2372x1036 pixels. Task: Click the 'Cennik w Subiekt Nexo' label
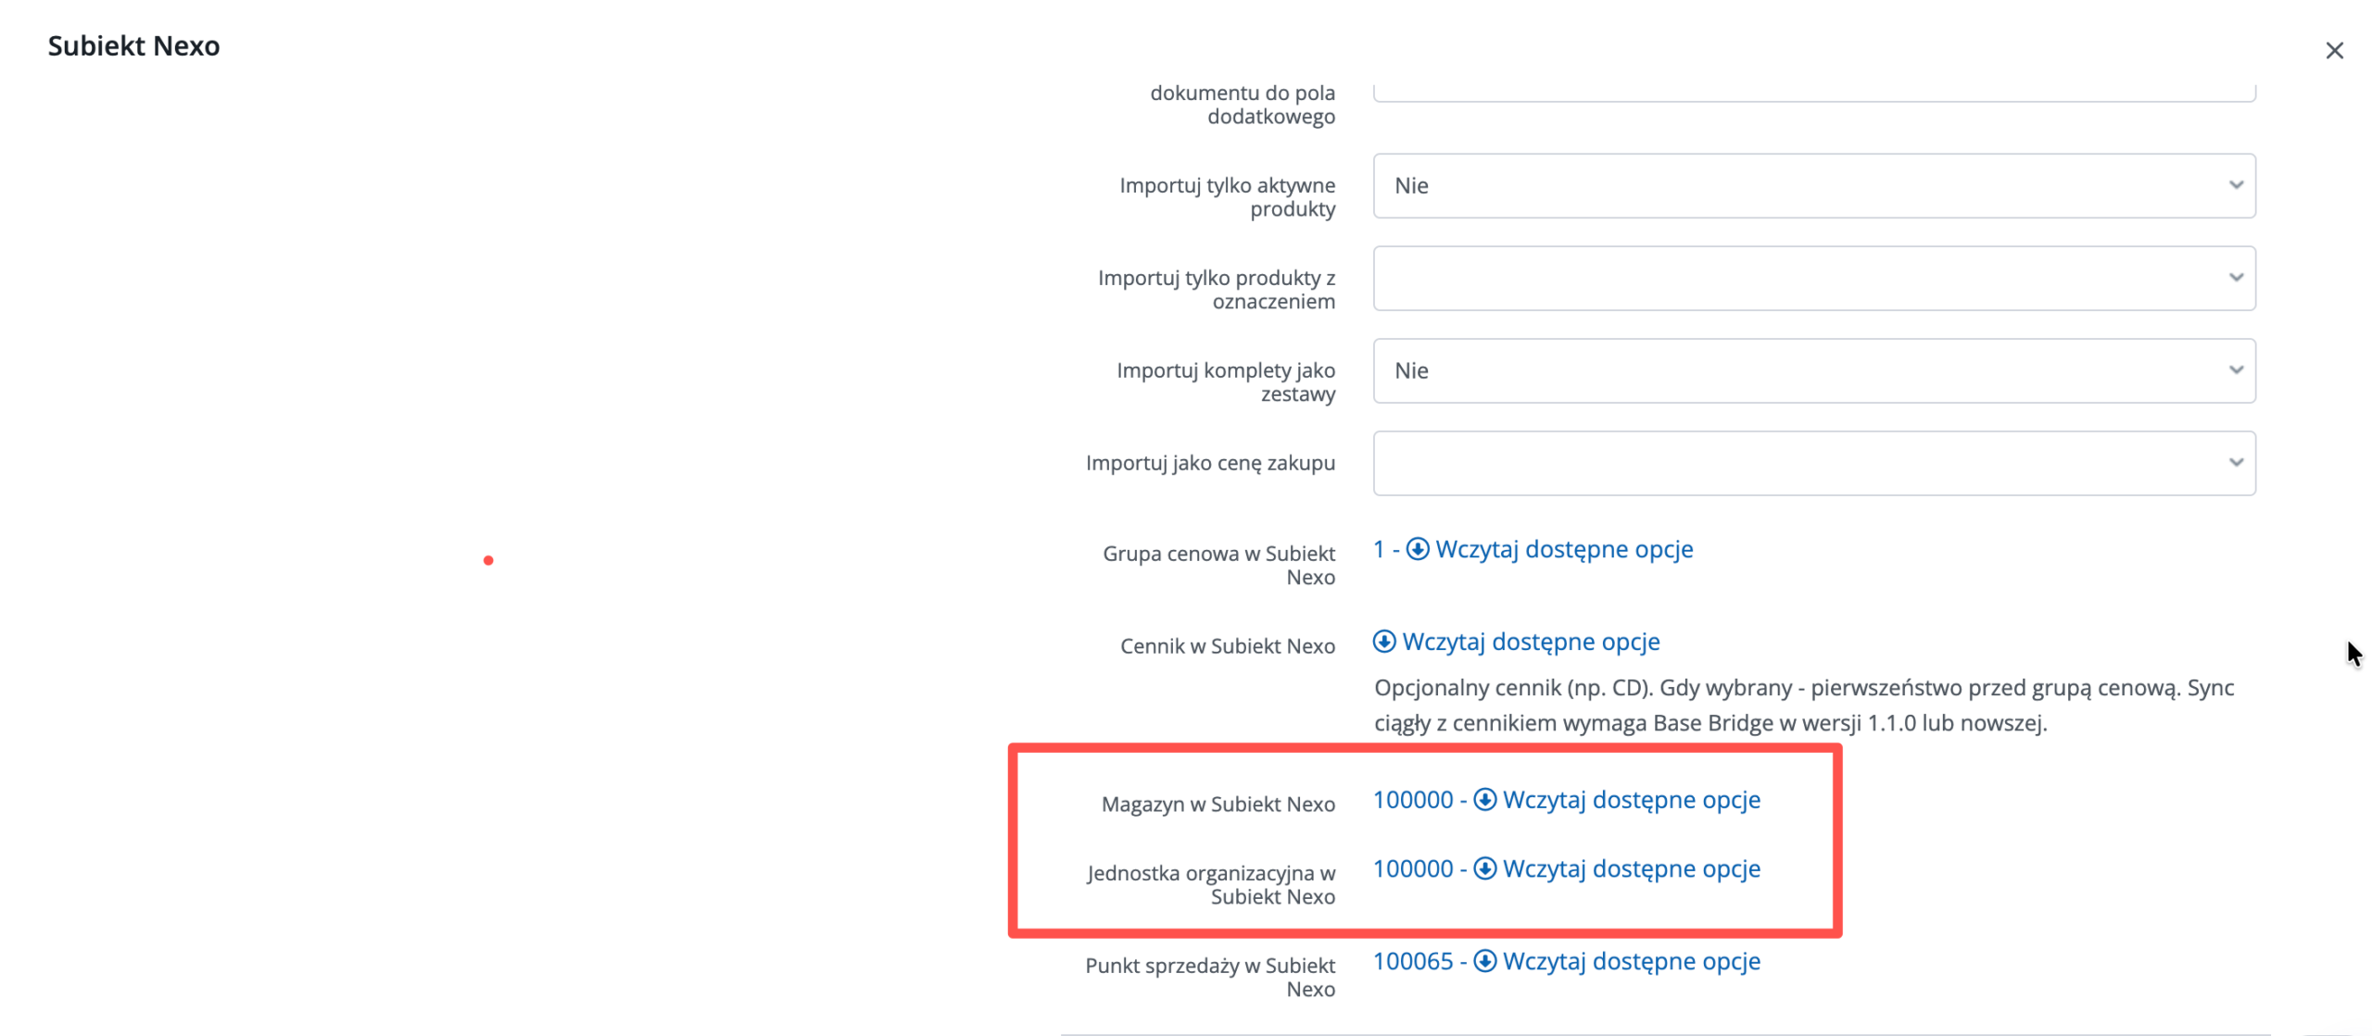1228,646
